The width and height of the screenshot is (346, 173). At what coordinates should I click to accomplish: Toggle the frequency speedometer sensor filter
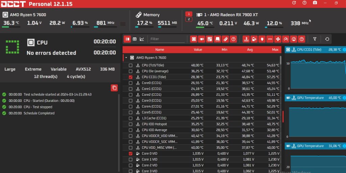286,39
